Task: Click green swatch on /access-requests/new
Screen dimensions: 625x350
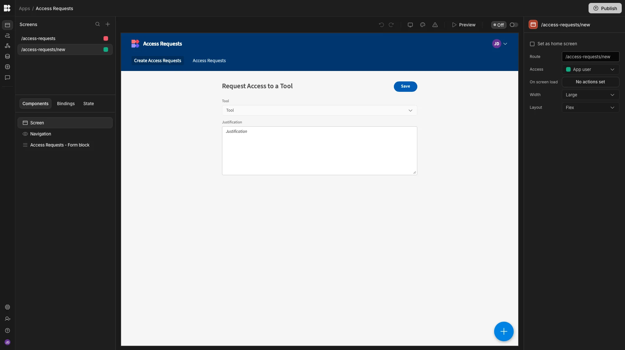Action: tap(106, 49)
